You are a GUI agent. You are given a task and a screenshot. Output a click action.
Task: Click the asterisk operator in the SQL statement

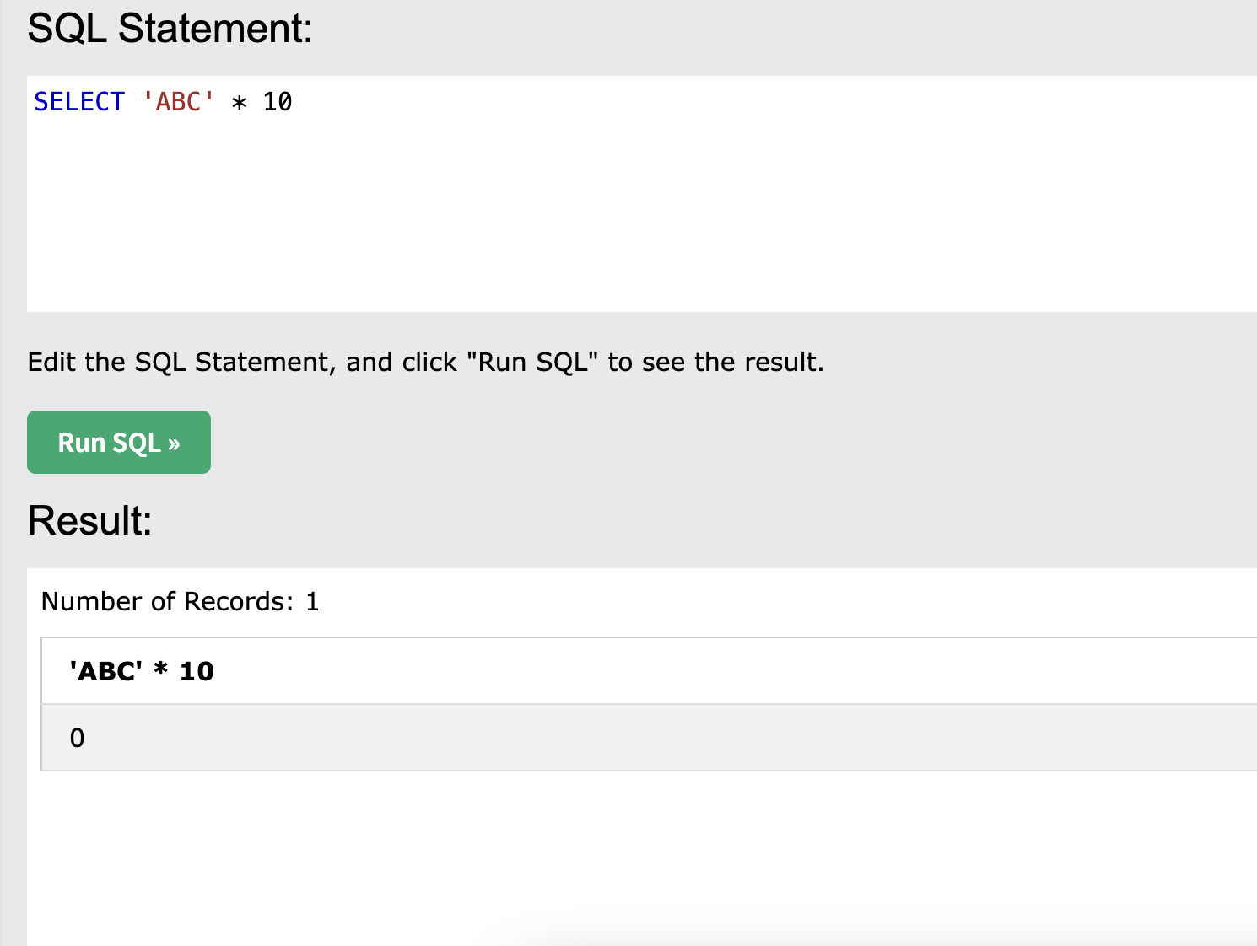tap(240, 103)
